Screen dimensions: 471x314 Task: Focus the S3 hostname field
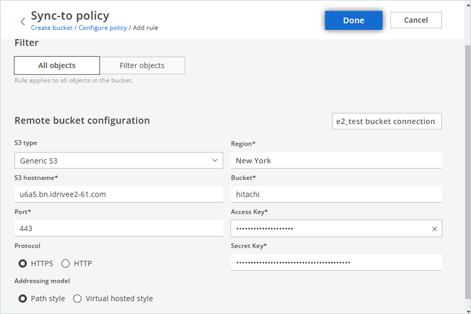pyautogui.click(x=119, y=194)
